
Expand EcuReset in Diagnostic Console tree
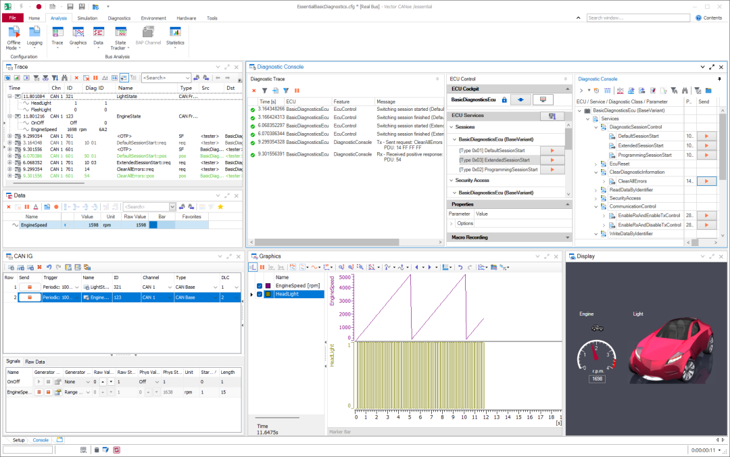tap(596, 164)
